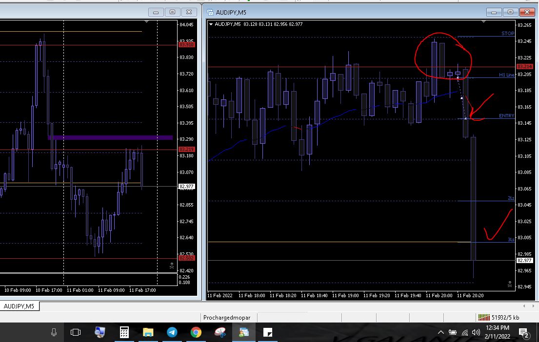Click the 82.977 price tag in left chart
Image resolution: width=539 pixels, height=342 pixels.
[187, 187]
